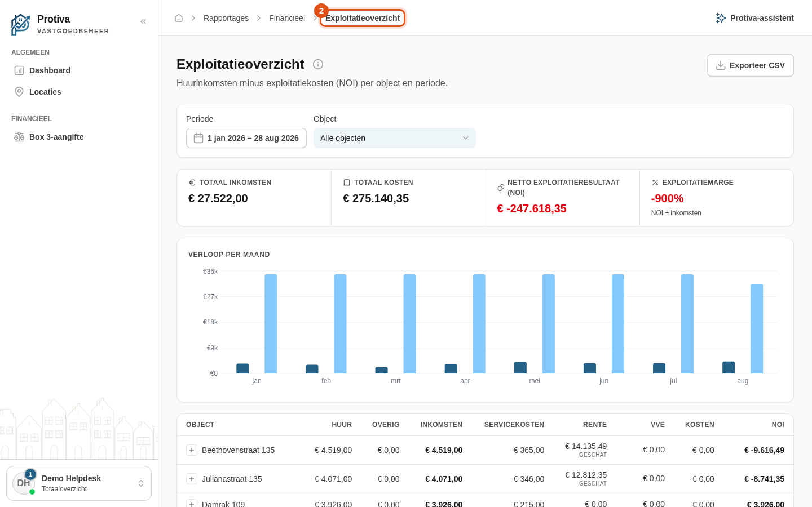Click the light blue January bar in chart

(x=271, y=324)
